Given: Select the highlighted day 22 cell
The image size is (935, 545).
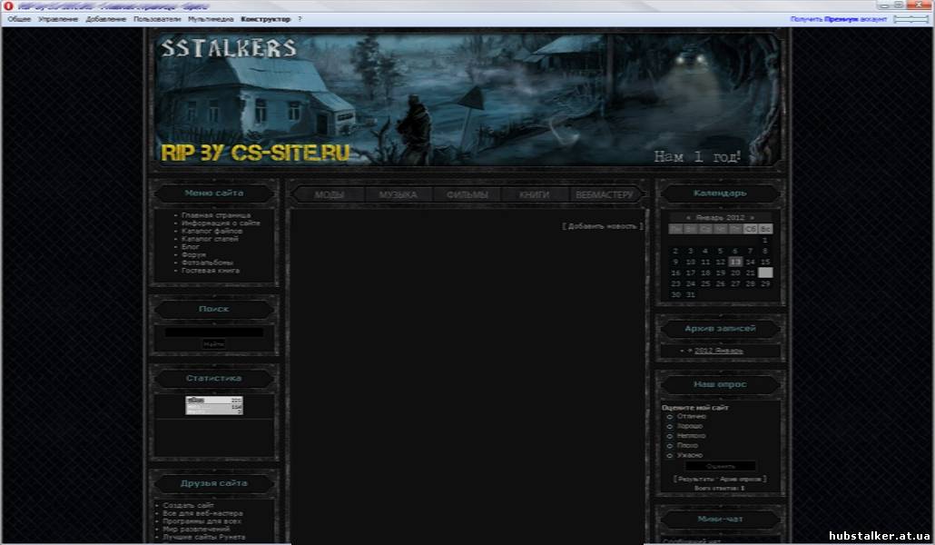Looking at the screenshot, I should (x=765, y=272).
